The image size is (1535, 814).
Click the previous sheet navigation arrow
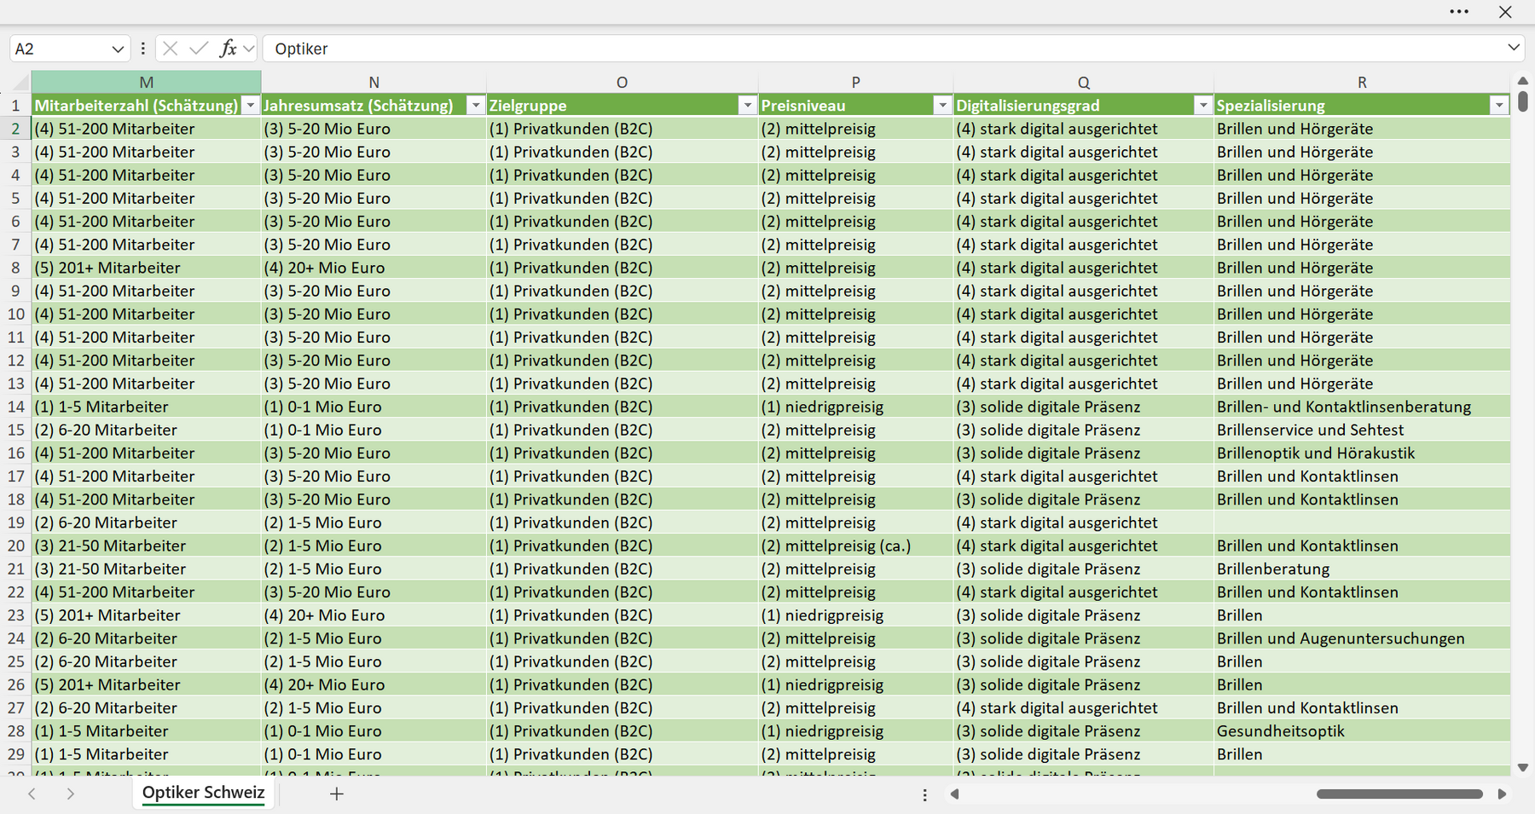click(32, 794)
